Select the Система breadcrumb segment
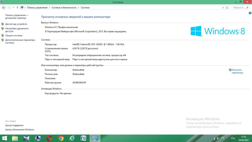The width and height of the screenshot is (252, 142). tap(85, 8)
